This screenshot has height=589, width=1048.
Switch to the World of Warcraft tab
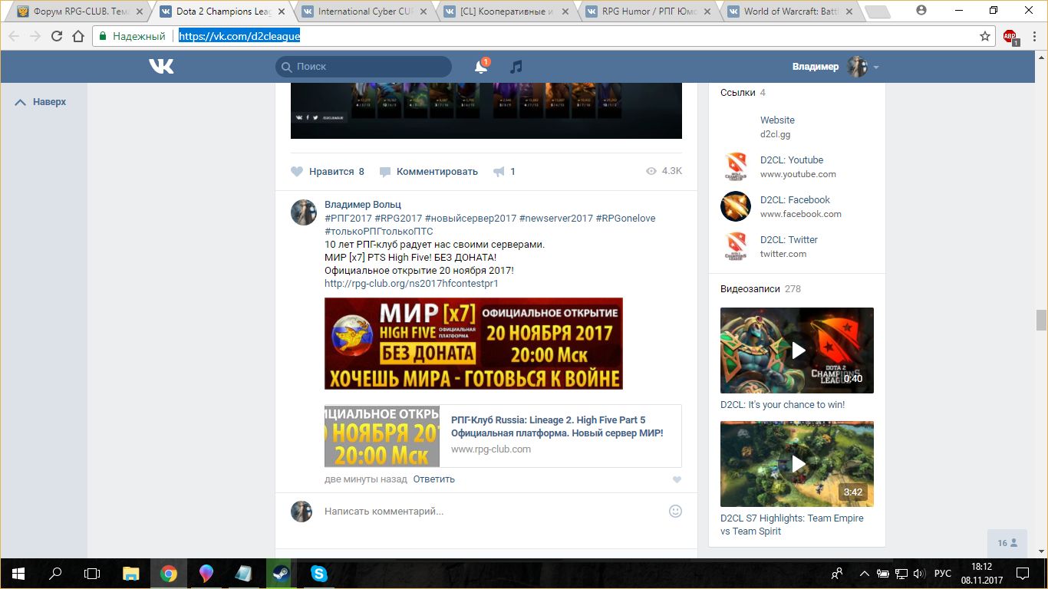coord(789,12)
